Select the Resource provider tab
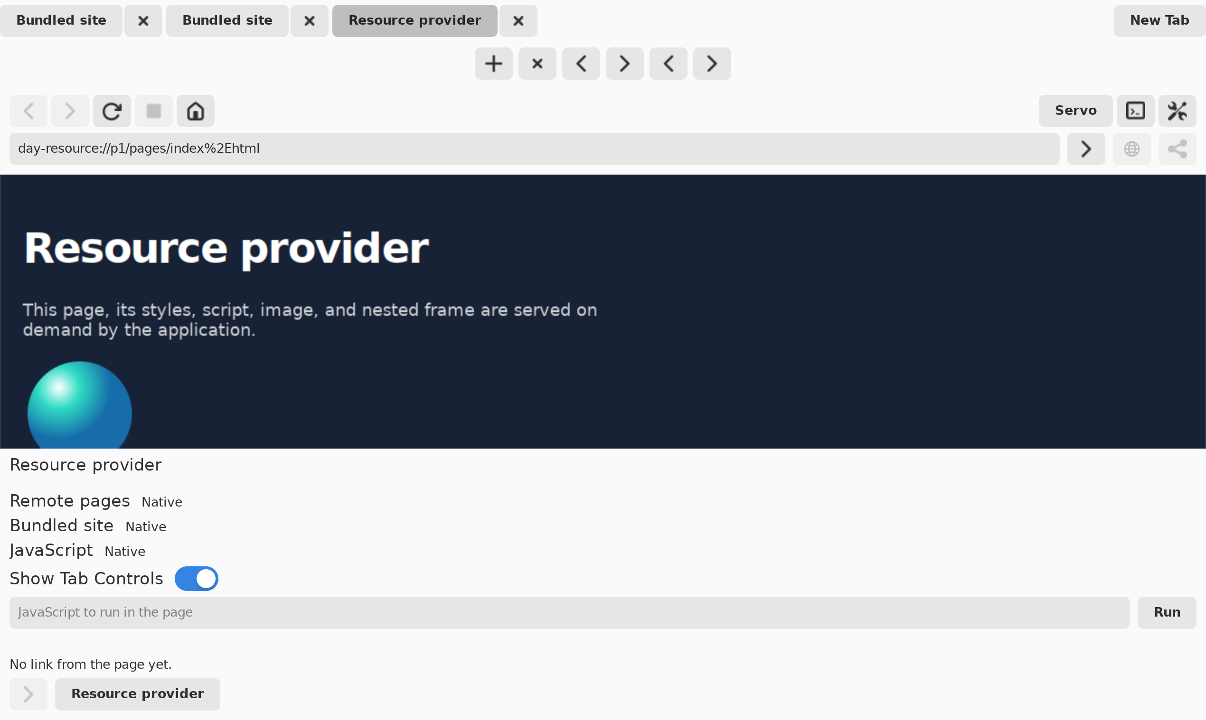The image size is (1206, 720). [415, 21]
